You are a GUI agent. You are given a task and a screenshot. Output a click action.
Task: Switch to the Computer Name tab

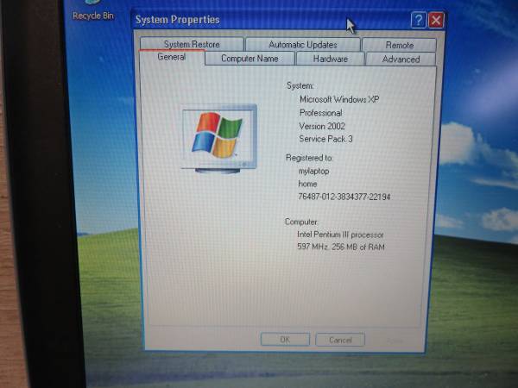tap(250, 59)
